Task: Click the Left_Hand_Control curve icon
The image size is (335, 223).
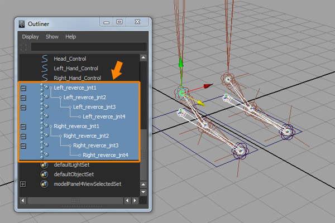Action: point(45,68)
